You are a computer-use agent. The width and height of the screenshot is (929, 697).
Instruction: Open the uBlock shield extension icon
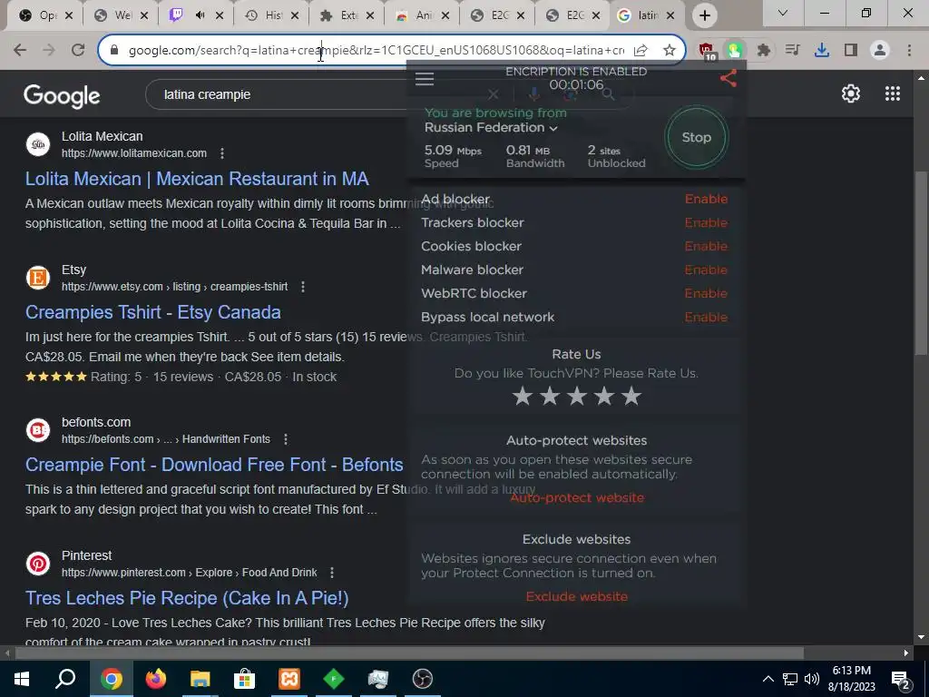pyautogui.click(x=707, y=51)
